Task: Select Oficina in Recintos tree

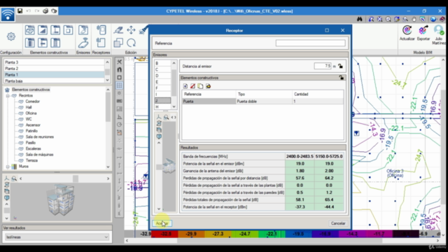Action: point(31,113)
